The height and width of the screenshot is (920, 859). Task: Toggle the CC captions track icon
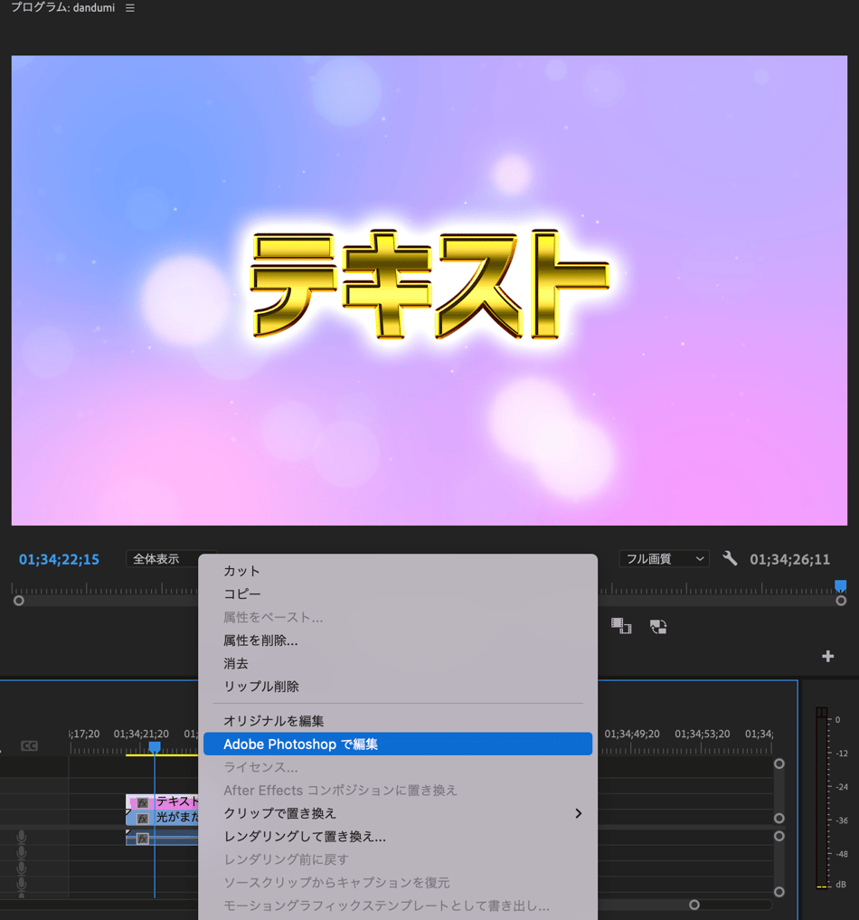pos(29,745)
